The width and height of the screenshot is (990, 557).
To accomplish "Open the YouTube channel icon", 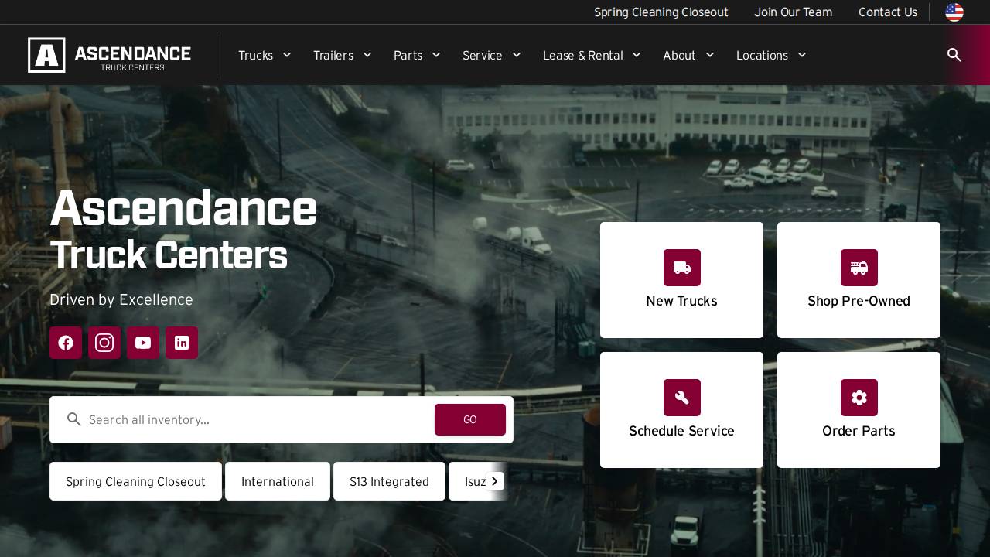I will tap(143, 343).
